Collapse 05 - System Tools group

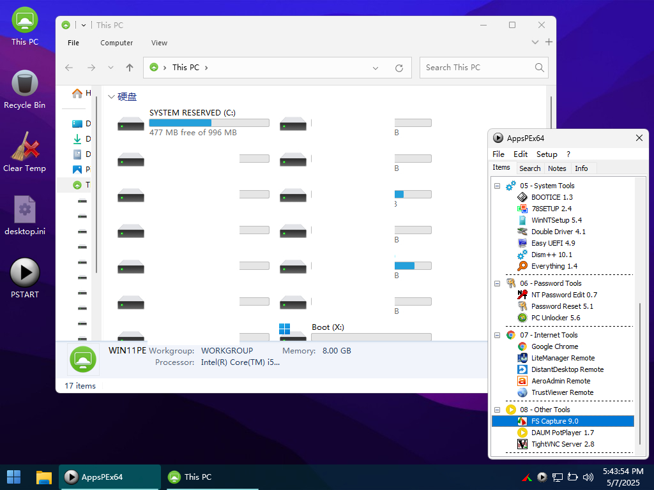(497, 186)
